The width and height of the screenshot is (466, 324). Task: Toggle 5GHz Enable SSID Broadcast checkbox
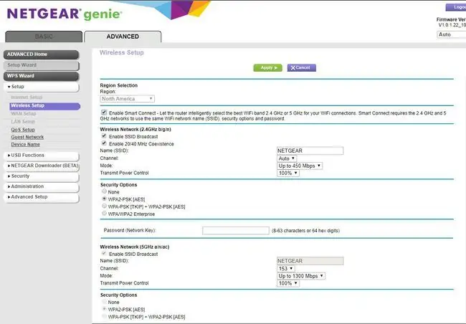[104, 253]
